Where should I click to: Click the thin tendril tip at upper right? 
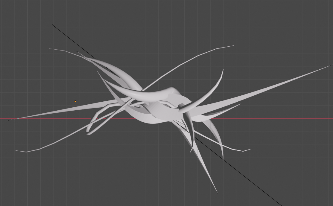233,46
